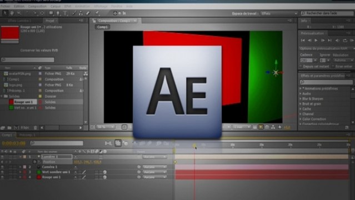355x200 pixels.
Task: Select the arrow Selection tool
Action: click(x=5, y=13)
